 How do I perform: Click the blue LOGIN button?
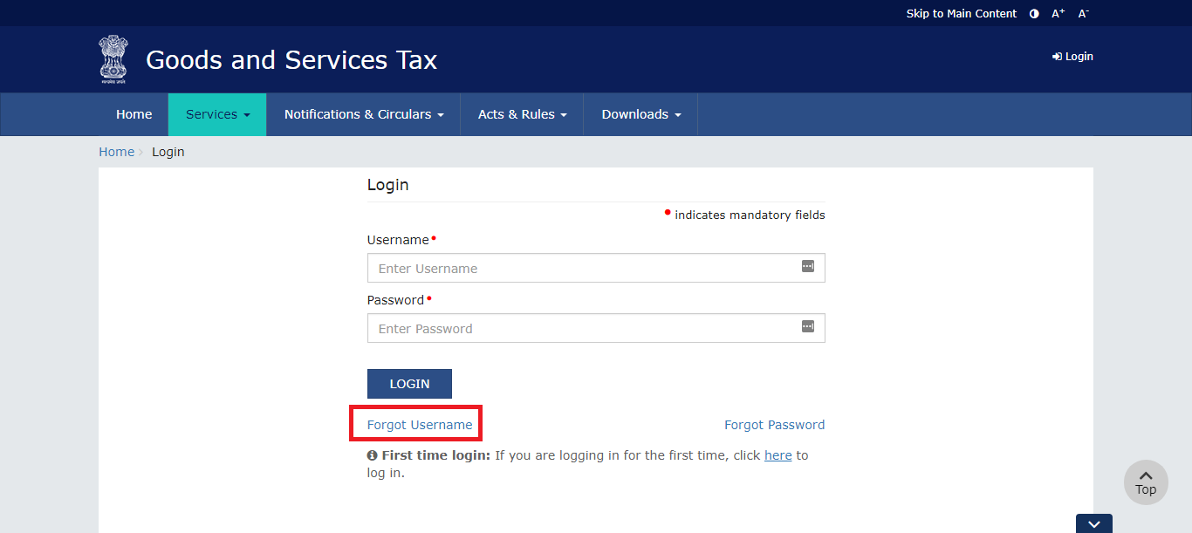pyautogui.click(x=409, y=384)
